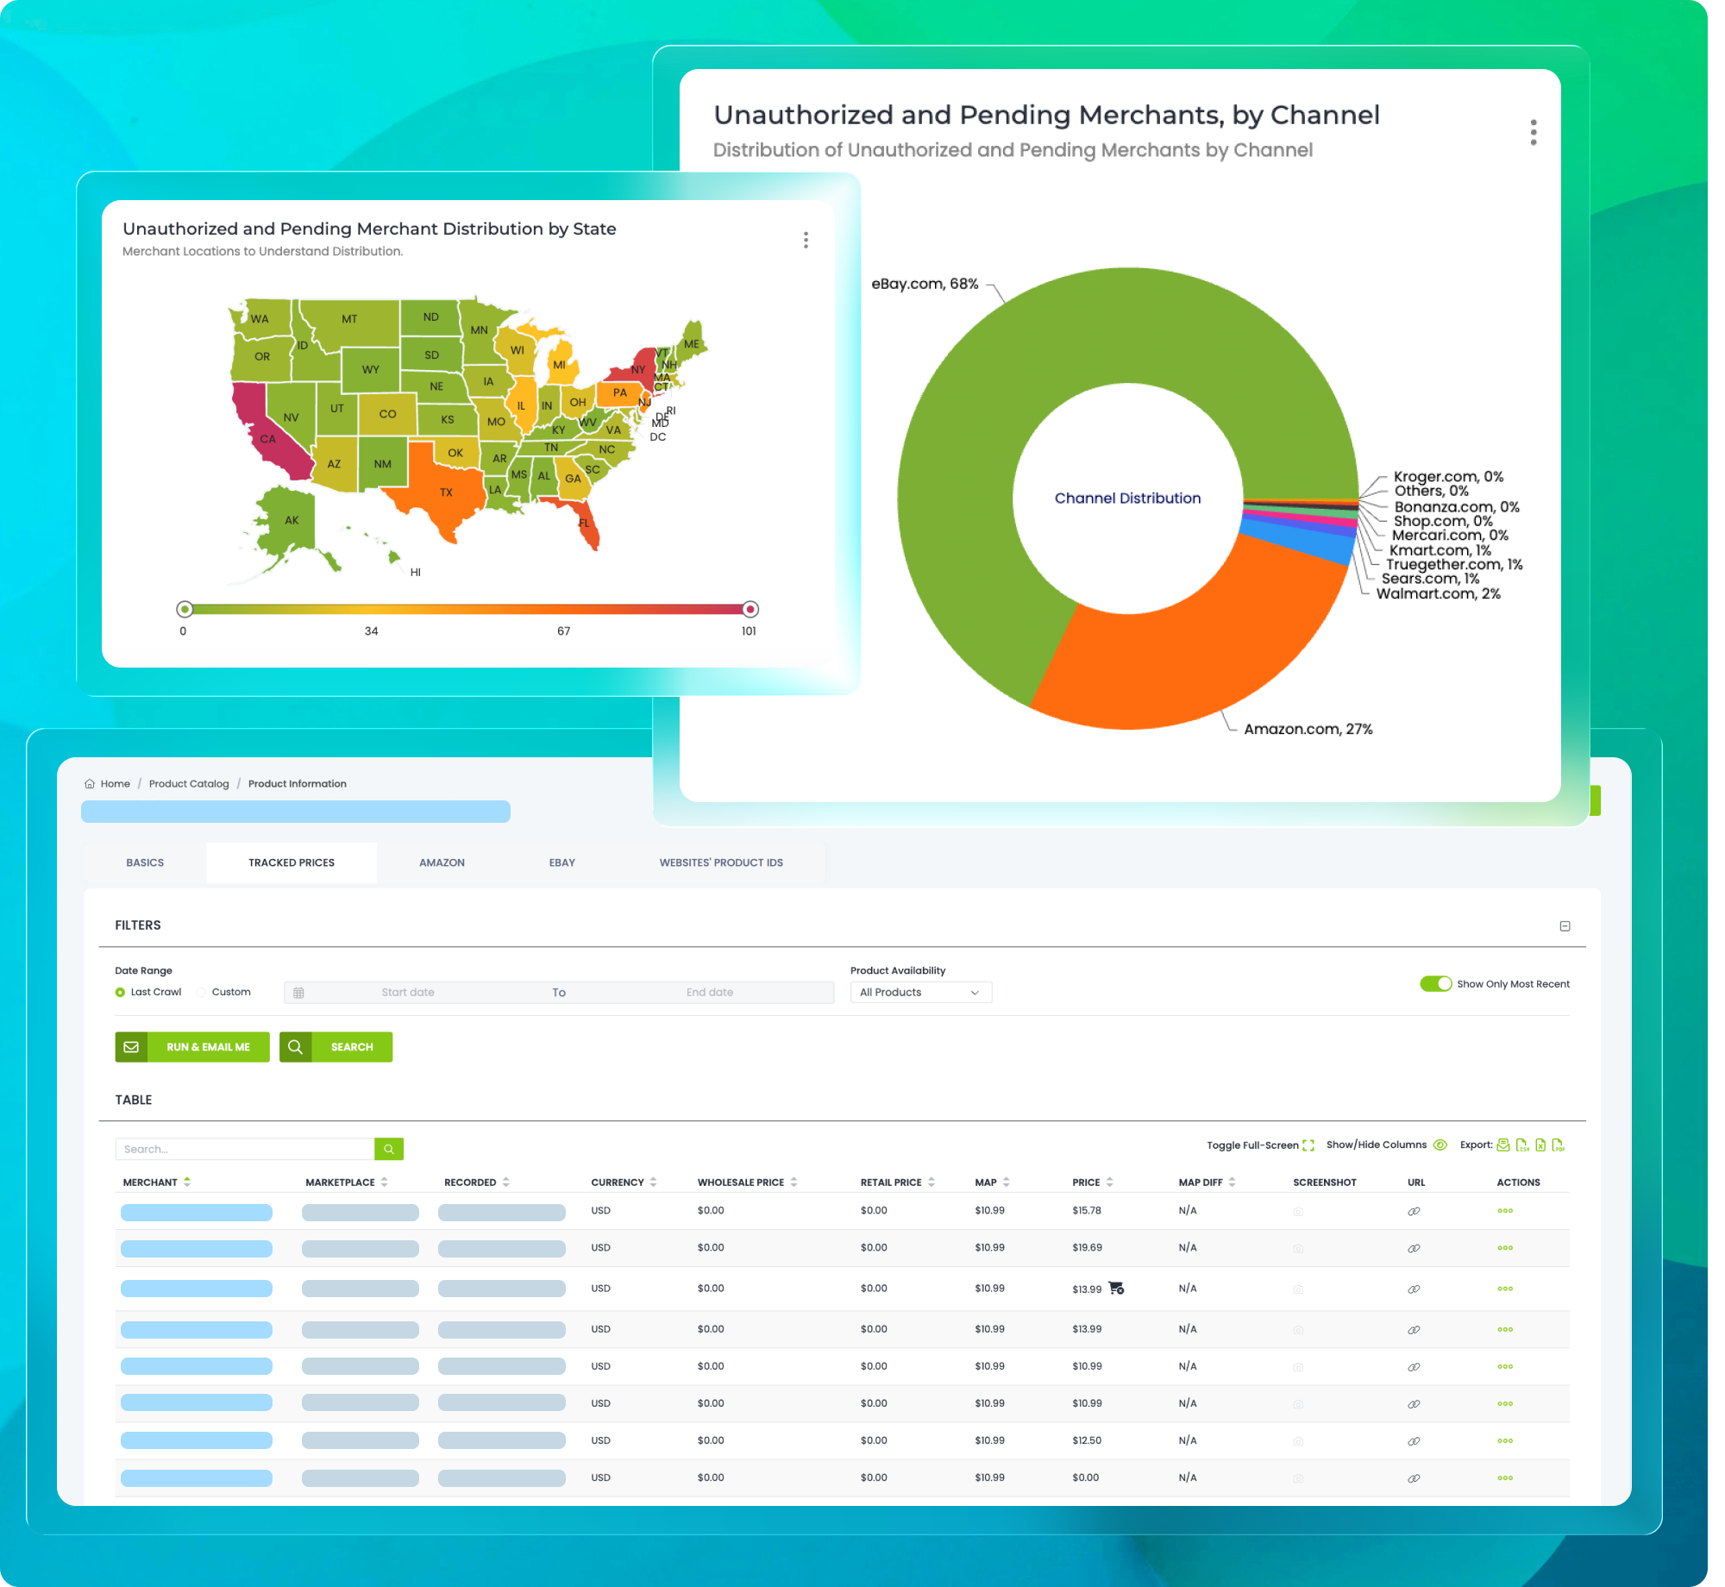Viewport: 1725px width, 1587px height.
Task: Switch to the Amazon tab
Action: pyautogui.click(x=442, y=862)
